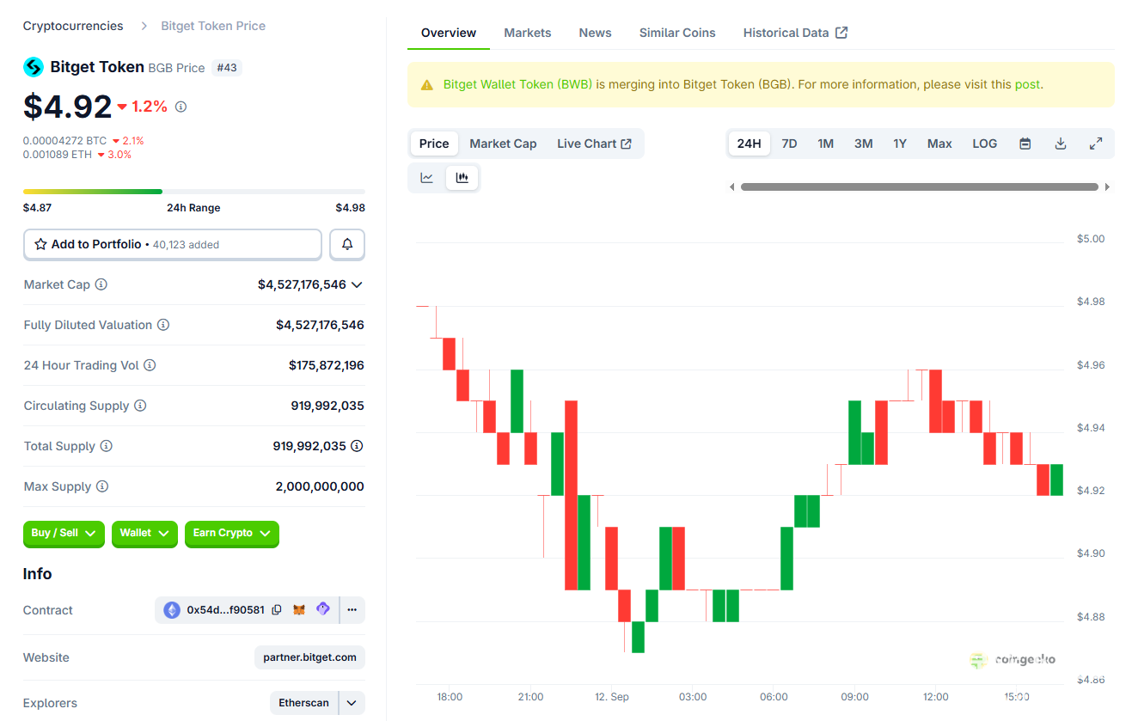
Task: Open the partner.bitget.com website link
Action: [309, 657]
